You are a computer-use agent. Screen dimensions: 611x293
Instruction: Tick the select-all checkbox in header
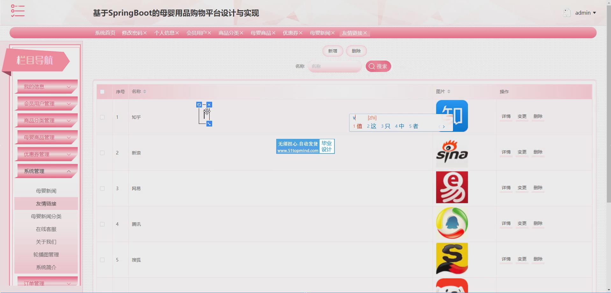click(x=102, y=92)
